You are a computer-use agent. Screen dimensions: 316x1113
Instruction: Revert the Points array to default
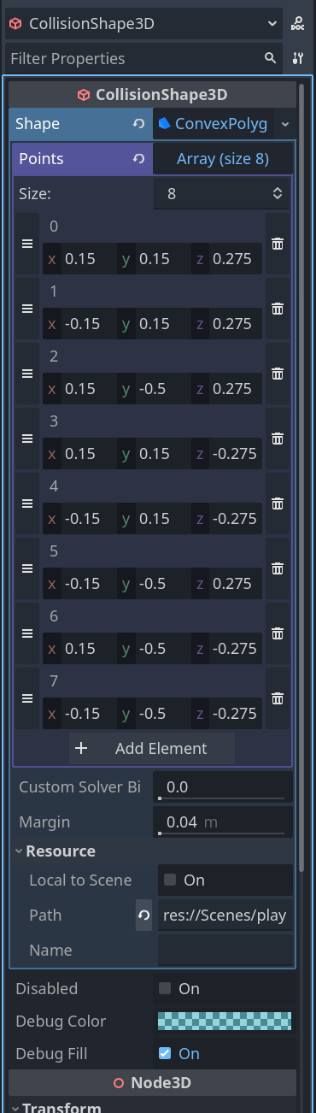[138, 159]
